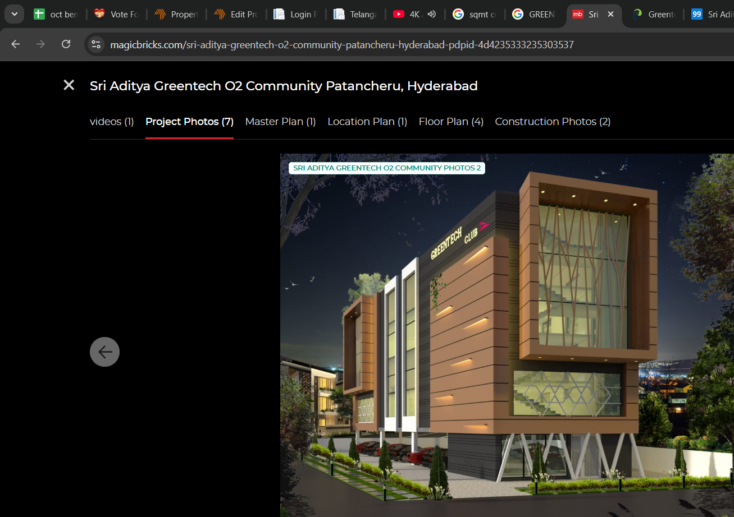The image size is (734, 517).
Task: Switch to the 'Login P' browser tab
Action: 296,15
